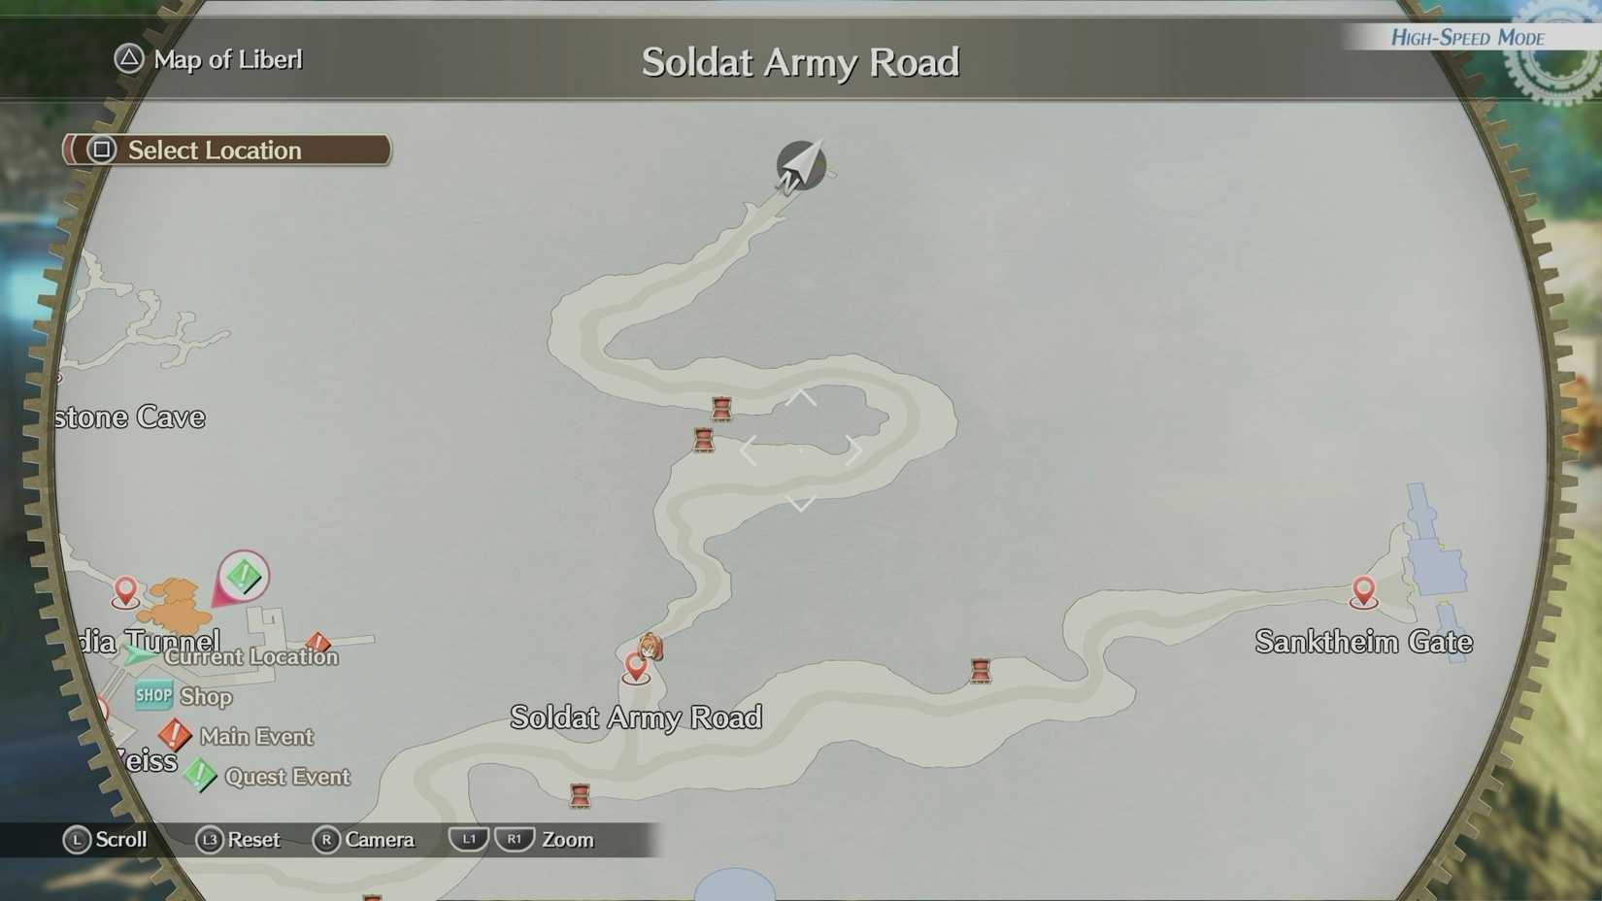Viewport: 1602px width, 901px height.
Task: Click the treasure chest at bottom road fork
Action: click(580, 795)
